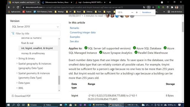Image resolution: width=190 pixels, height=107 pixels.
Task: Click the translate page icon in address bar
Action: [x=144, y=7]
